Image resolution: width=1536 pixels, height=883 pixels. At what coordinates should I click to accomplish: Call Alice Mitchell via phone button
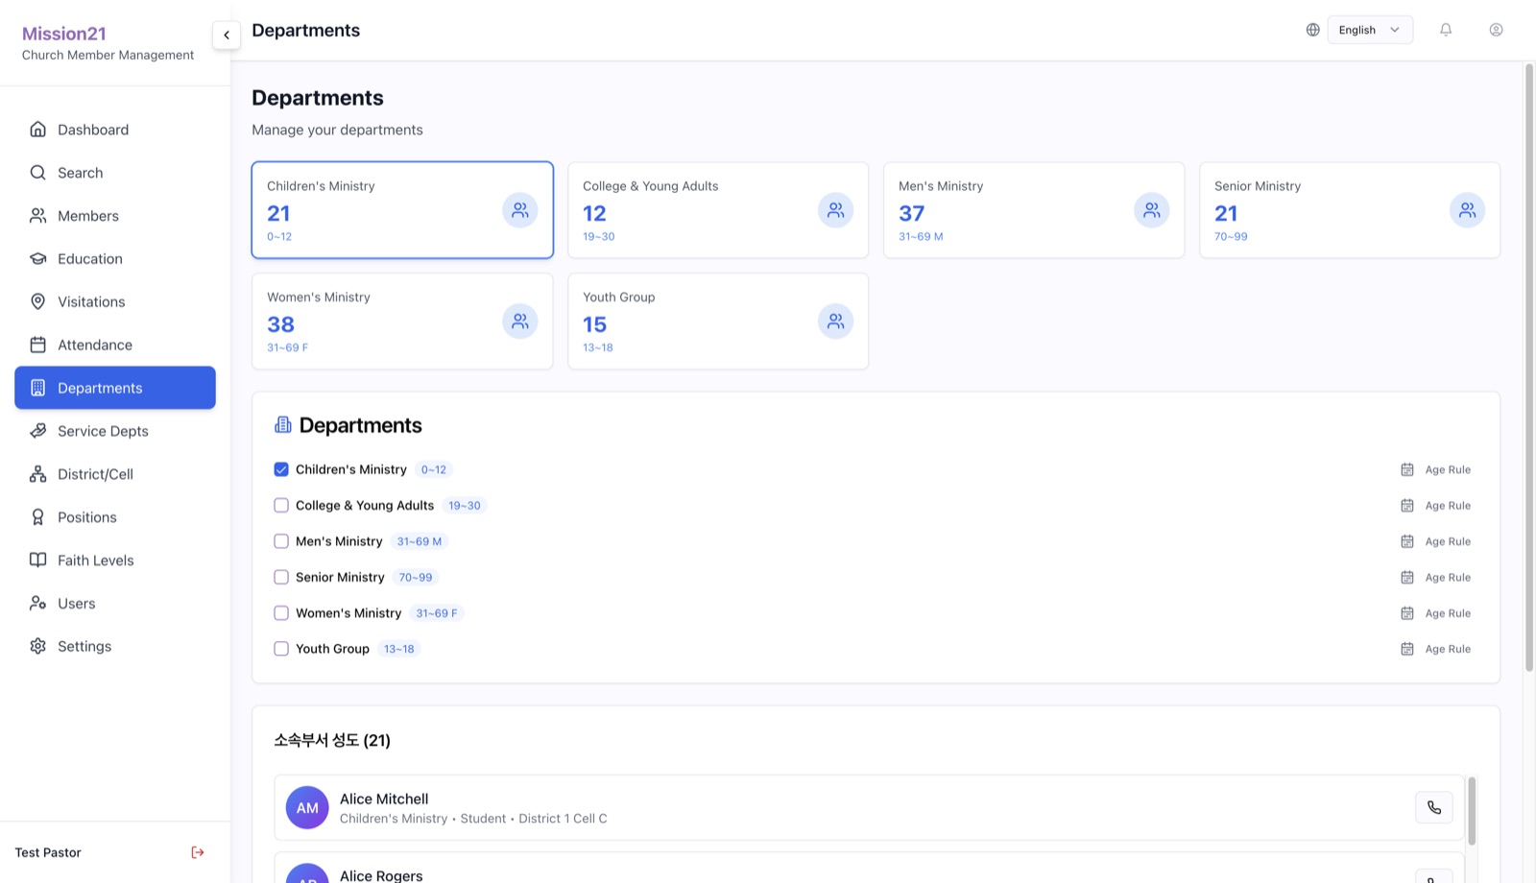(1434, 808)
